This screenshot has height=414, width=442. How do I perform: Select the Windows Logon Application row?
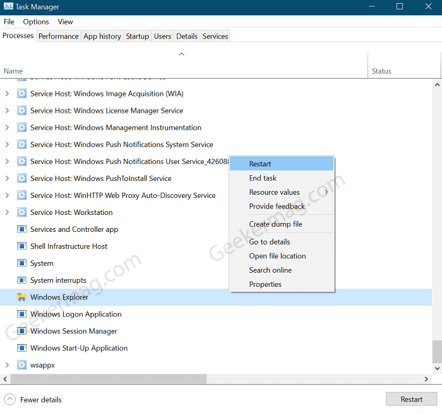coord(216,314)
